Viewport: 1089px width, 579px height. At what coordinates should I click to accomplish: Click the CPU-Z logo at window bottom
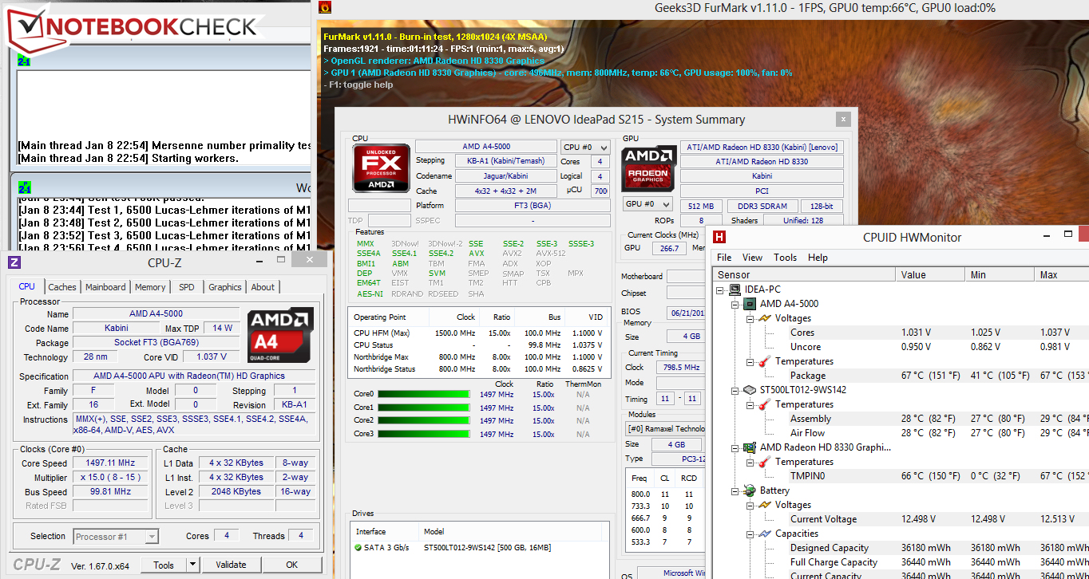37,565
